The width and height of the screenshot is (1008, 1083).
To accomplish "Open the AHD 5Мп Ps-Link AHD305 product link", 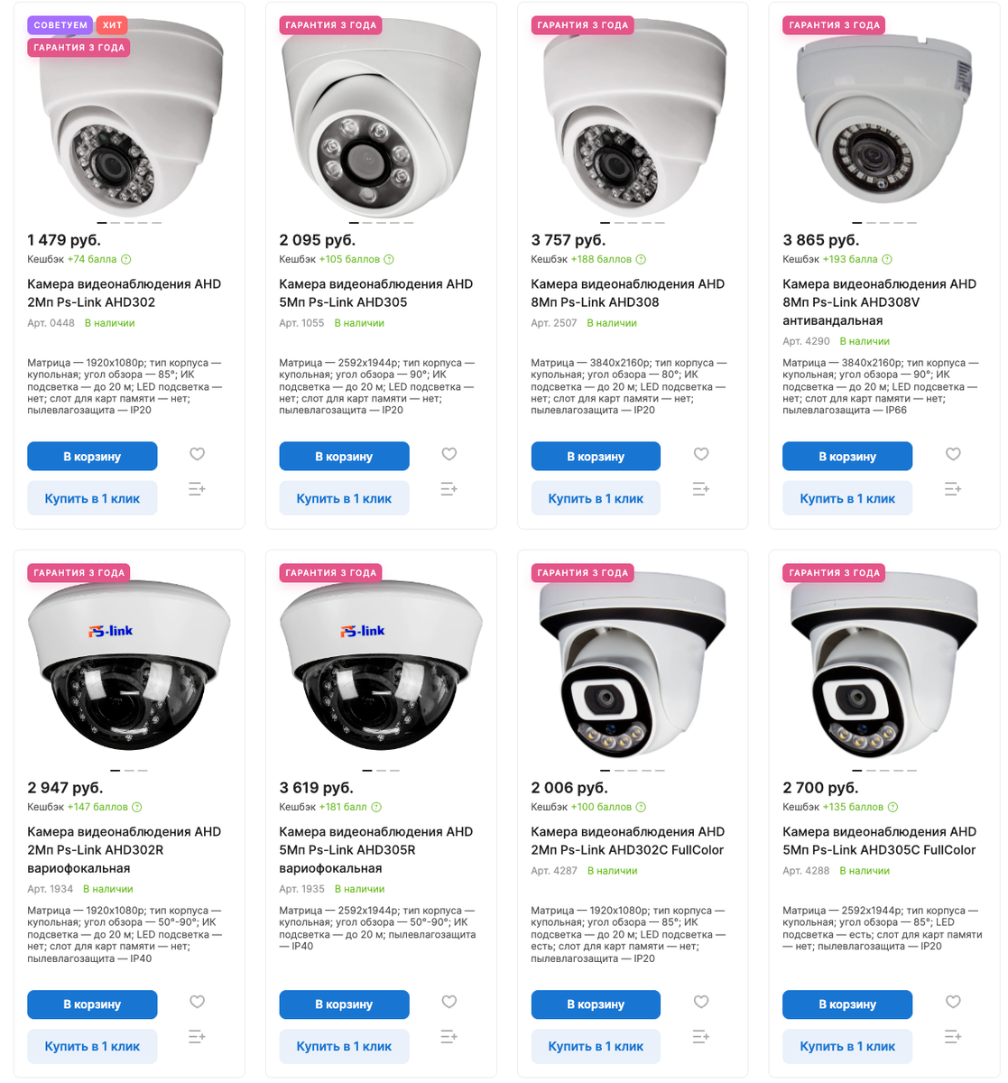I will tap(375, 293).
